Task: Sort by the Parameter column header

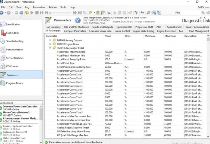Action: click(x=74, y=36)
